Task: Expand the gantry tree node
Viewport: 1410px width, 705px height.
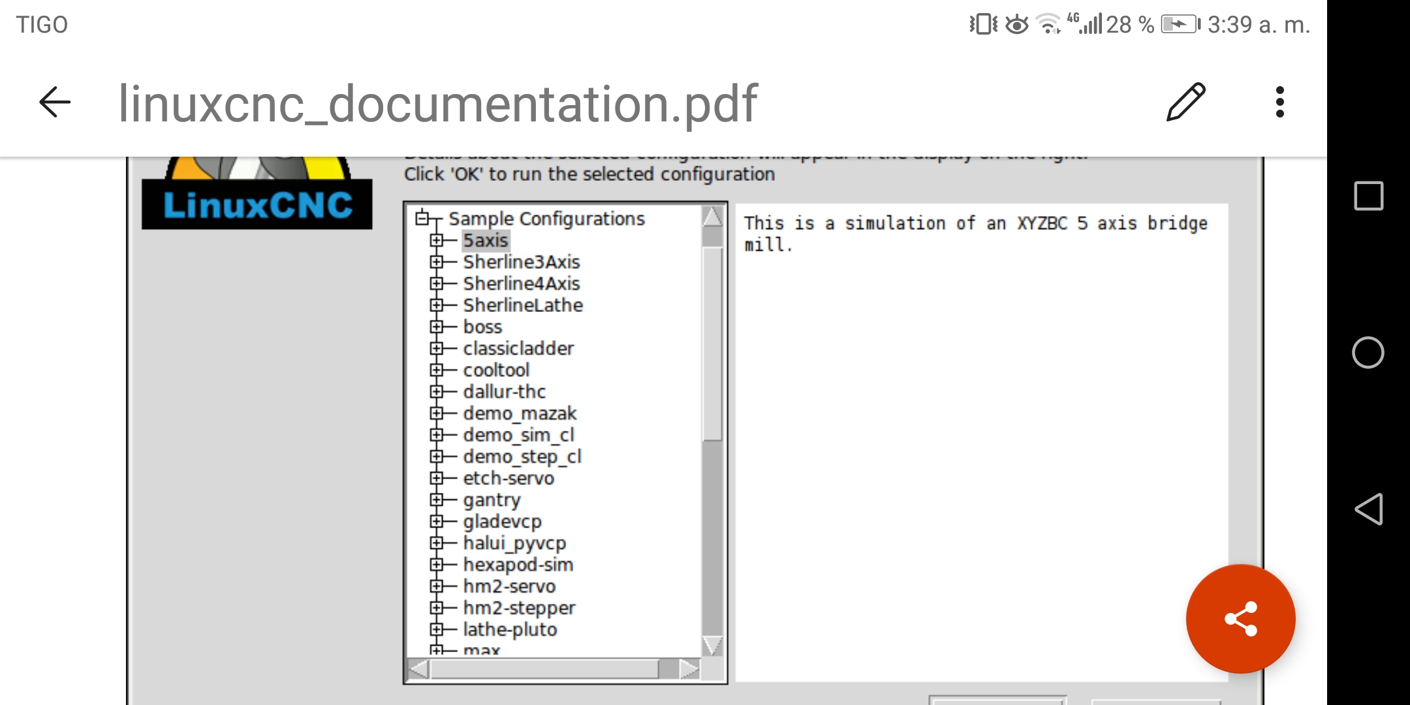Action: [437, 499]
